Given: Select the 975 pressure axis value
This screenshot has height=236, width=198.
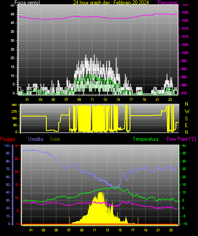Looking at the screenshot, I should click(184, 93).
